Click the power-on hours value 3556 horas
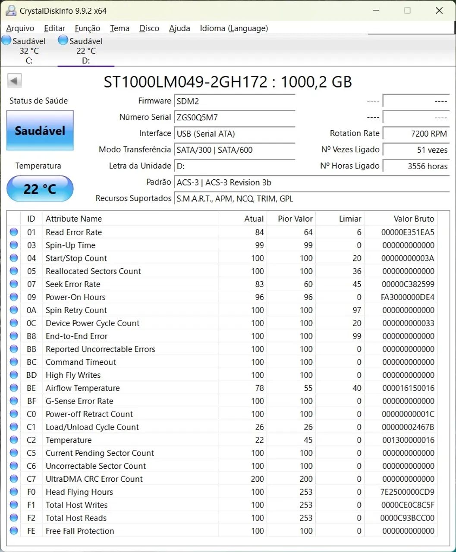The width and height of the screenshot is (456, 552). tap(416, 166)
